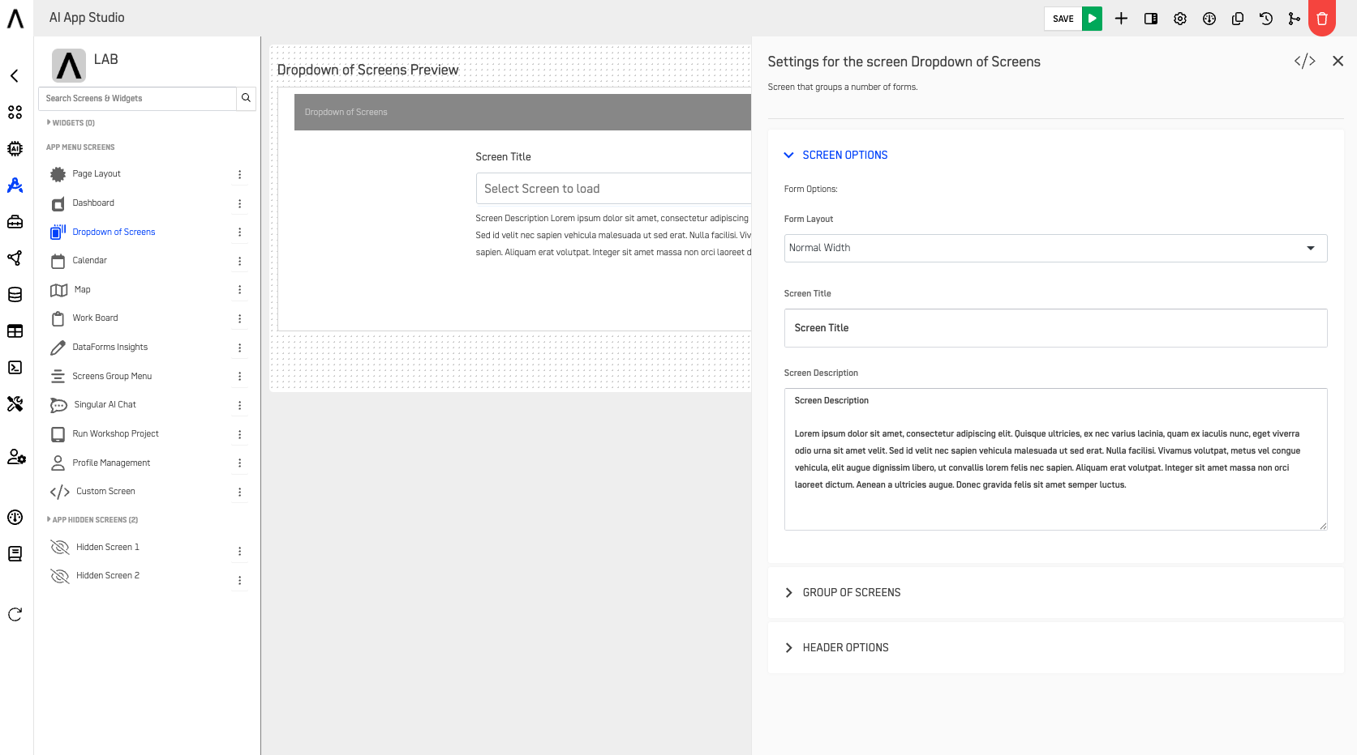This screenshot has height=755, width=1357.
Task: Select Hidden Screen 1
Action: 107,548
